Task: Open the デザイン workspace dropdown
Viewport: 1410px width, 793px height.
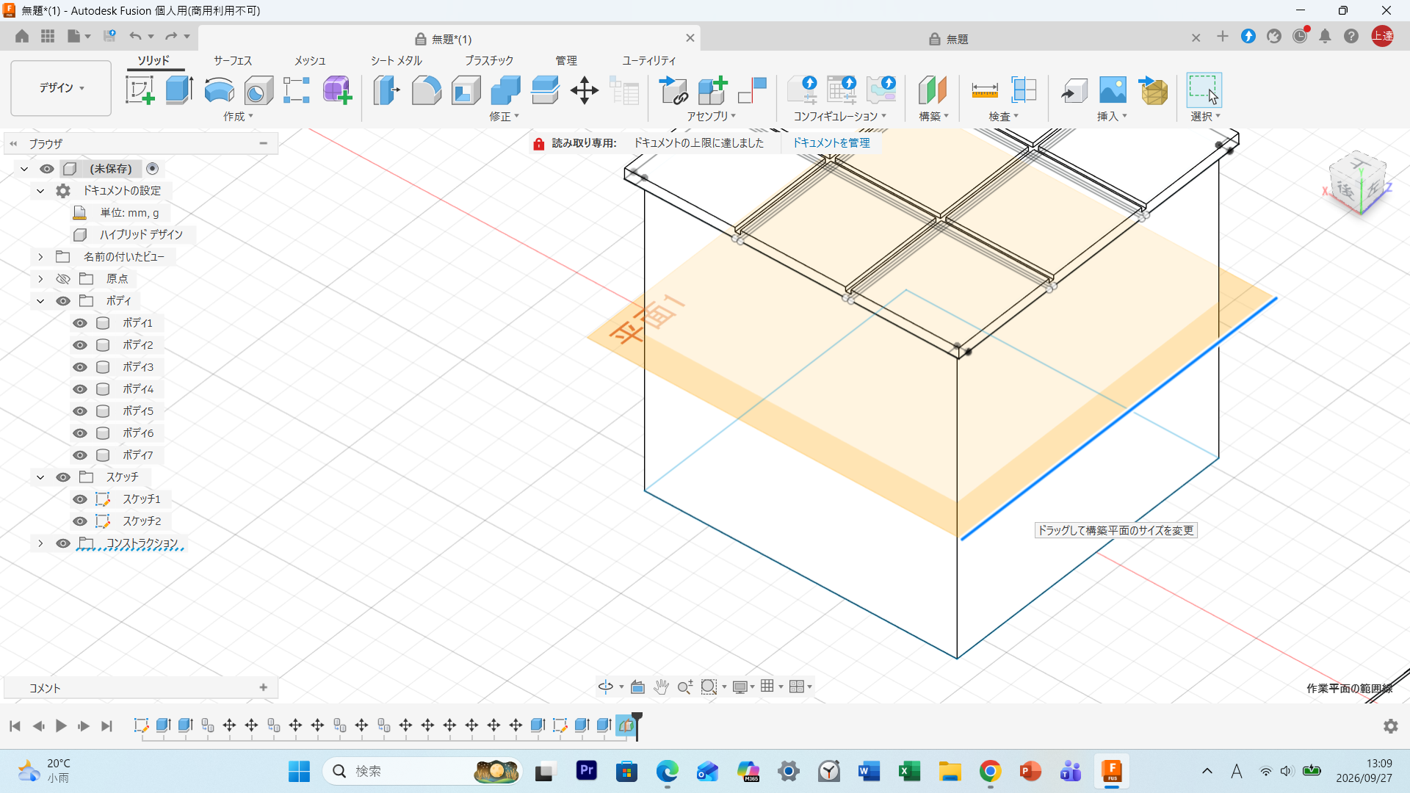Action: pos(61,88)
